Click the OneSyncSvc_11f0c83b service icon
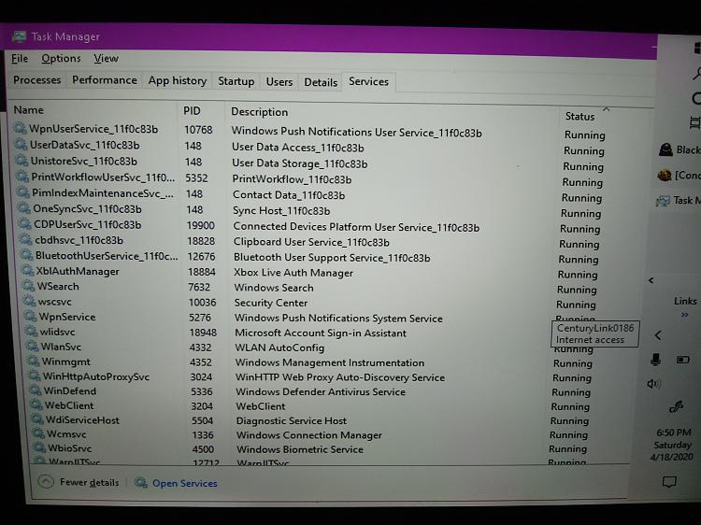Screen dimensions: 701x525 (x=25, y=208)
